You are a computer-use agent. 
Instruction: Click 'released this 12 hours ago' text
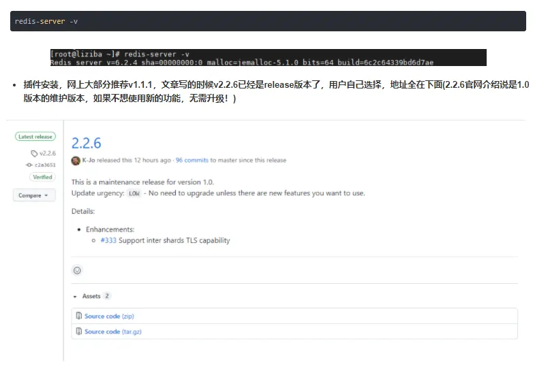click(x=134, y=160)
